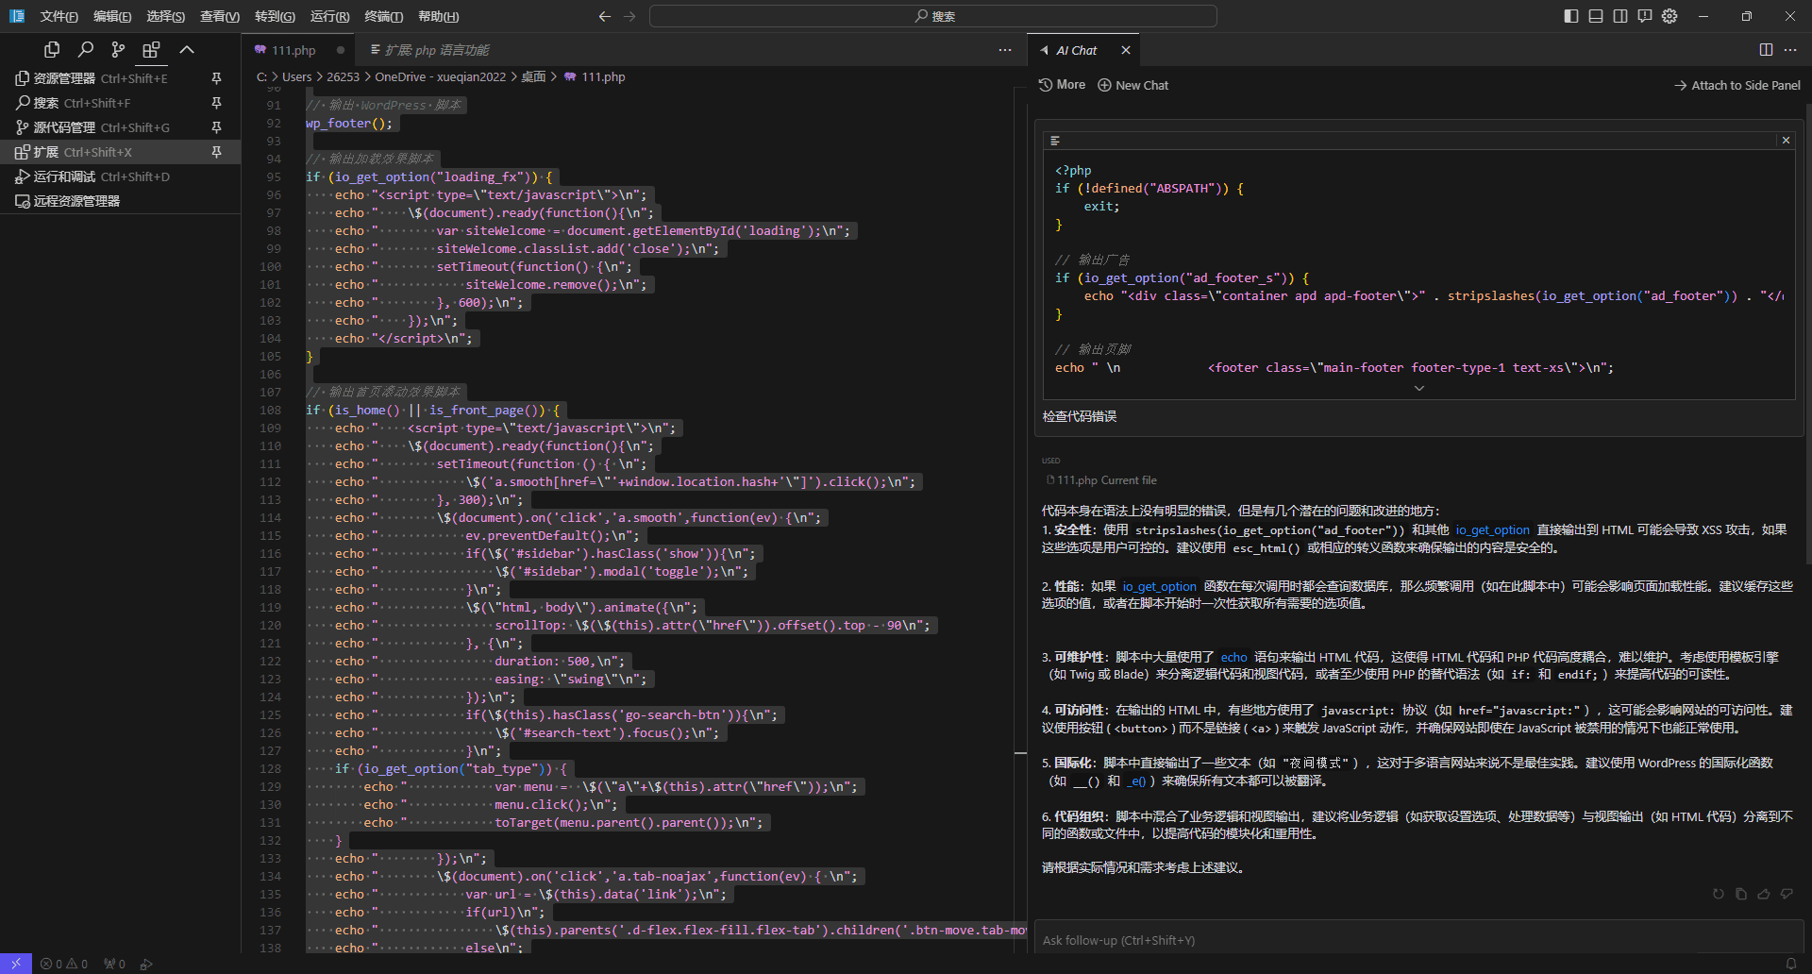Viewport: 1812px width, 974px height.
Task: Open the 编辑(E) menu
Action: pos(112,16)
